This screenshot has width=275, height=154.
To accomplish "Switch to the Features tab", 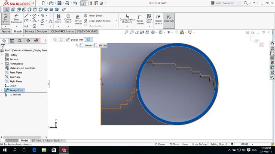I will point(6,31).
